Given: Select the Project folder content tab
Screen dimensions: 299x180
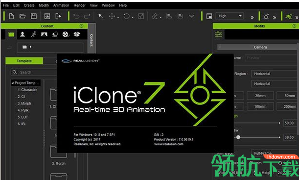Looking at the screenshot, I should pyautogui.click(x=11, y=34).
